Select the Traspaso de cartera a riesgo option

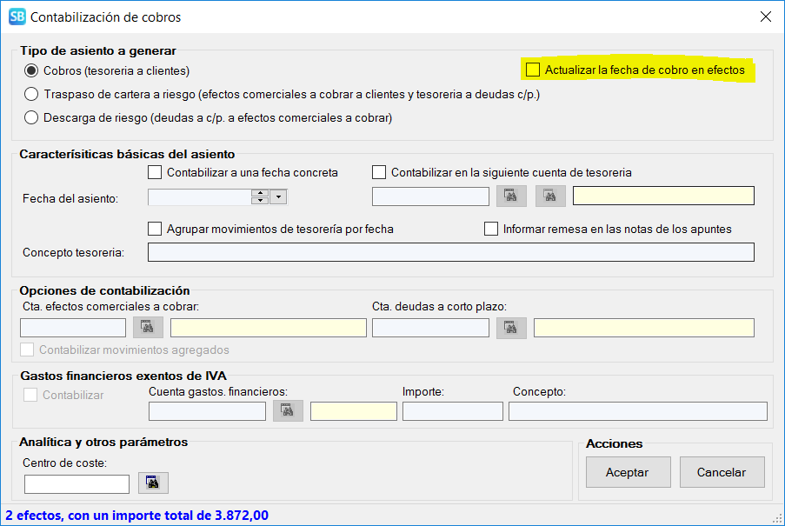pos(31,94)
